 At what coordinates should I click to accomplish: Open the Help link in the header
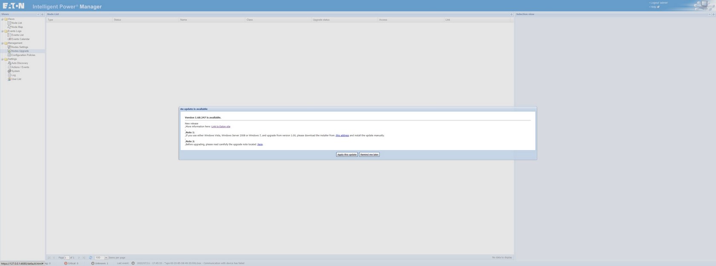click(x=653, y=7)
